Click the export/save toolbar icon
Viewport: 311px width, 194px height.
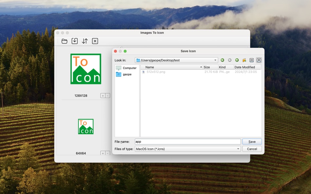(x=74, y=41)
